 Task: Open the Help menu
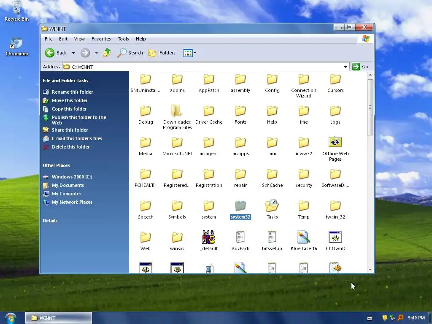(140, 39)
